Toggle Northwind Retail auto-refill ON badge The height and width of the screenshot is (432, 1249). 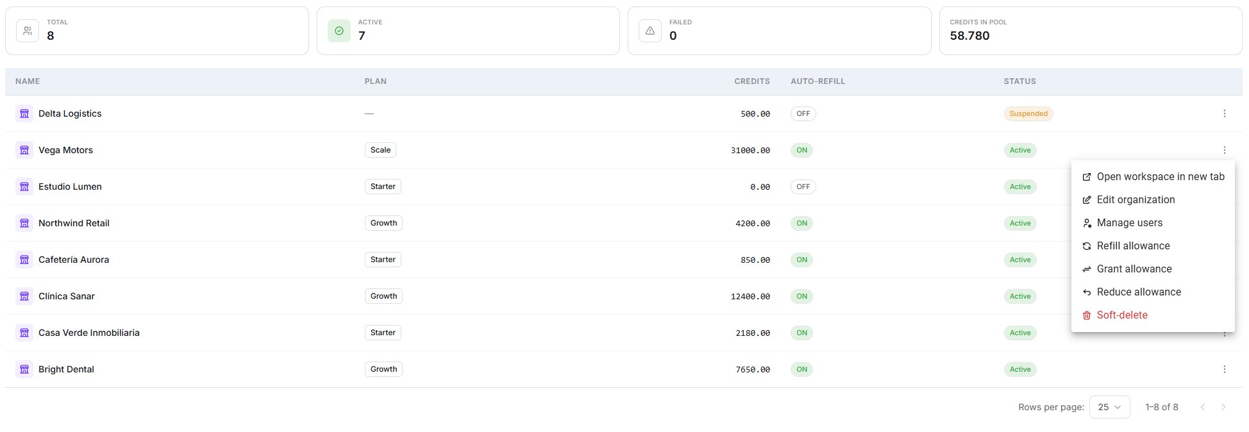pyautogui.click(x=801, y=223)
